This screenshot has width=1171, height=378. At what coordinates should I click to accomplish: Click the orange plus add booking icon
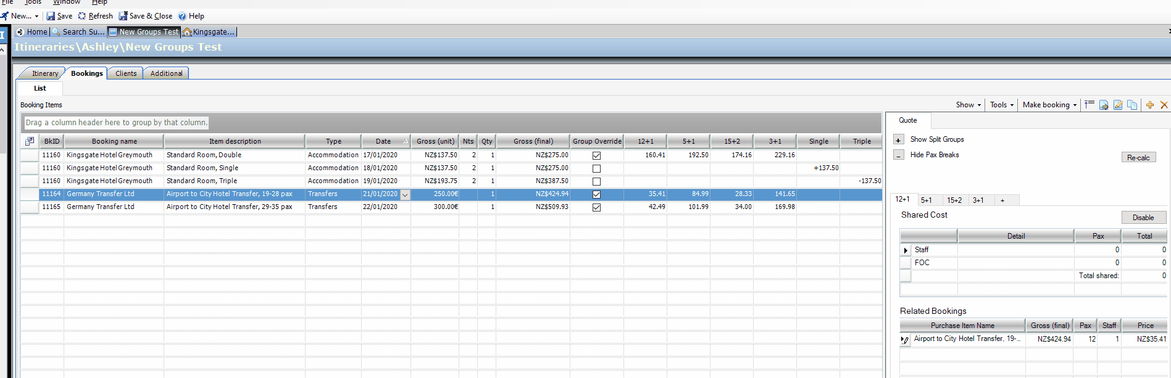pyautogui.click(x=1149, y=105)
